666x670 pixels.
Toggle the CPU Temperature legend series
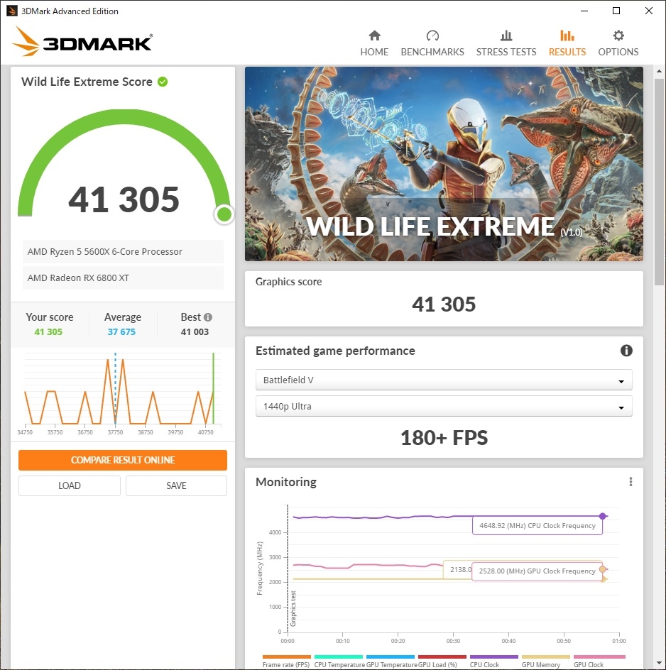pyautogui.click(x=339, y=661)
